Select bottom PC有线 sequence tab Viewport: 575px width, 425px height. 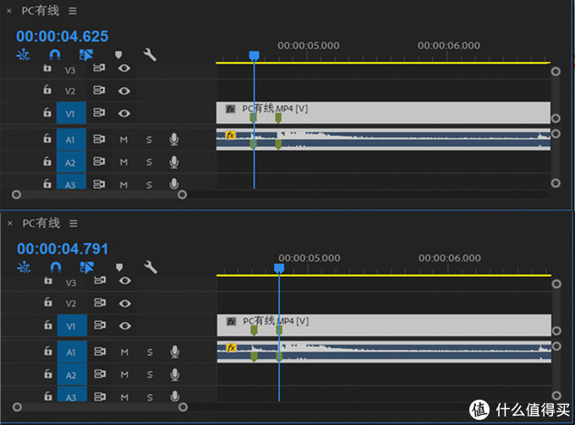pyautogui.click(x=41, y=223)
